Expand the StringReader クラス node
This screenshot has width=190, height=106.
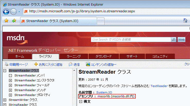(5, 105)
